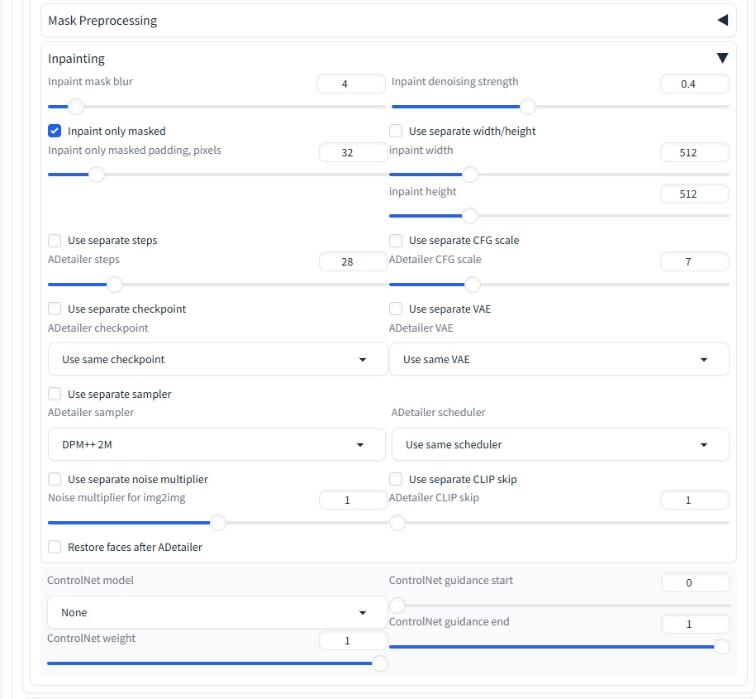Image resolution: width=756 pixels, height=699 pixels.
Task: Toggle Use separate sampler checkbox
Action: tap(55, 395)
